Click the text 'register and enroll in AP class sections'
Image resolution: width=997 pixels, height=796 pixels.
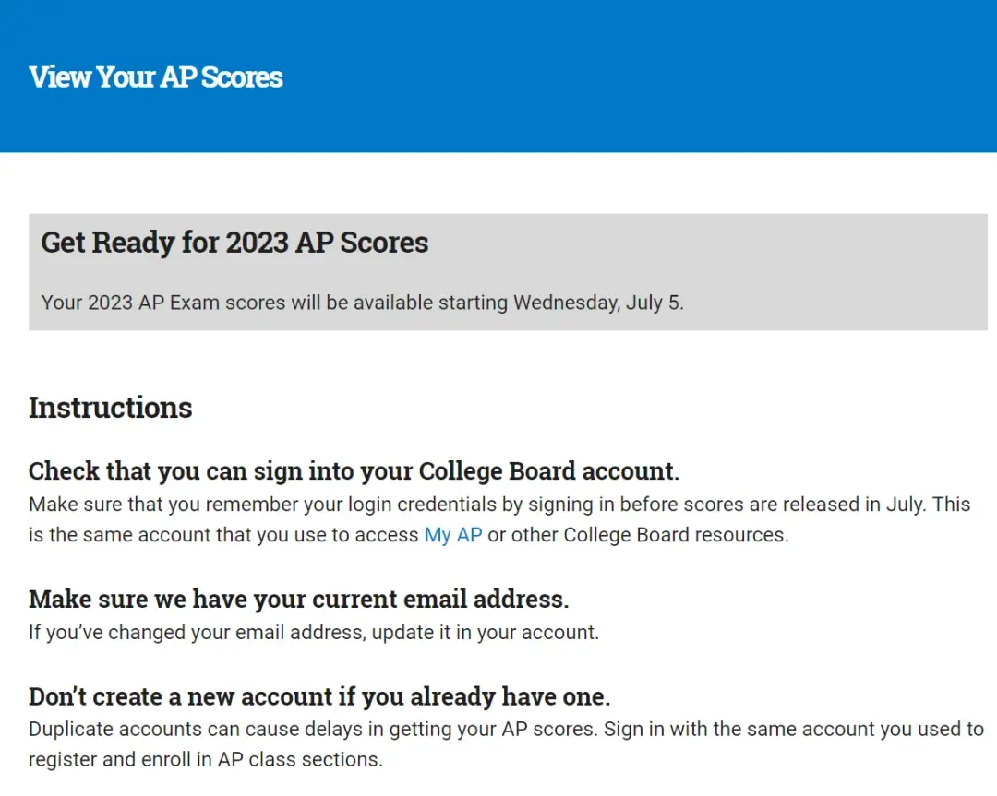coord(205,760)
